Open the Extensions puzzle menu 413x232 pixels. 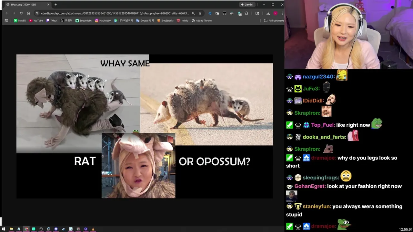[247, 13]
